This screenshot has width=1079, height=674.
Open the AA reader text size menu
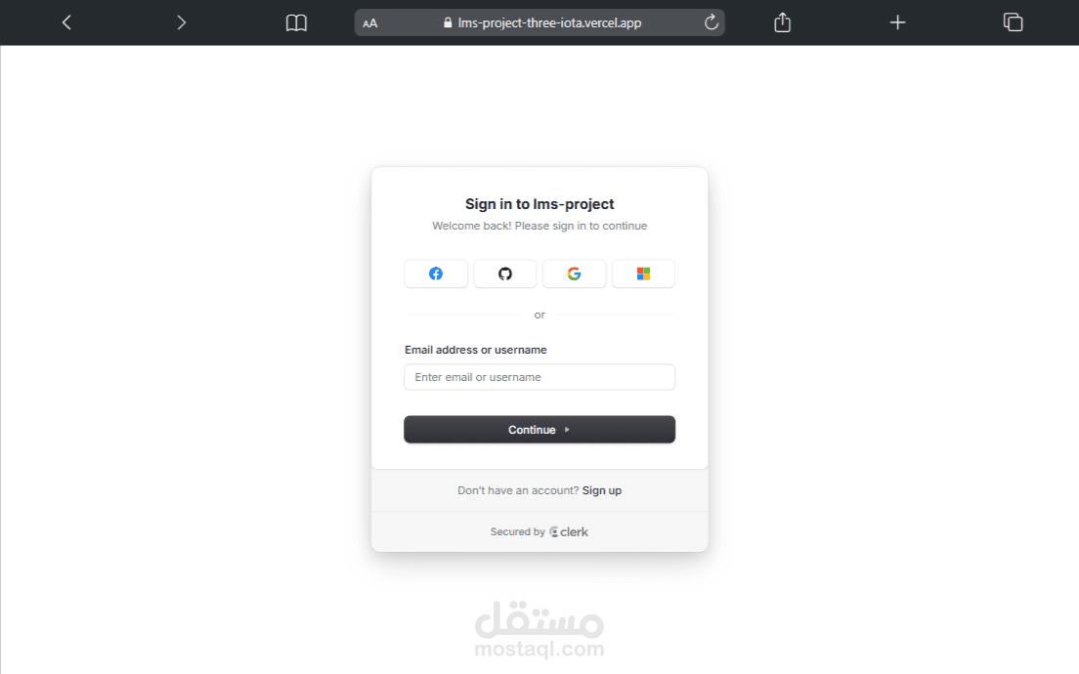[370, 23]
